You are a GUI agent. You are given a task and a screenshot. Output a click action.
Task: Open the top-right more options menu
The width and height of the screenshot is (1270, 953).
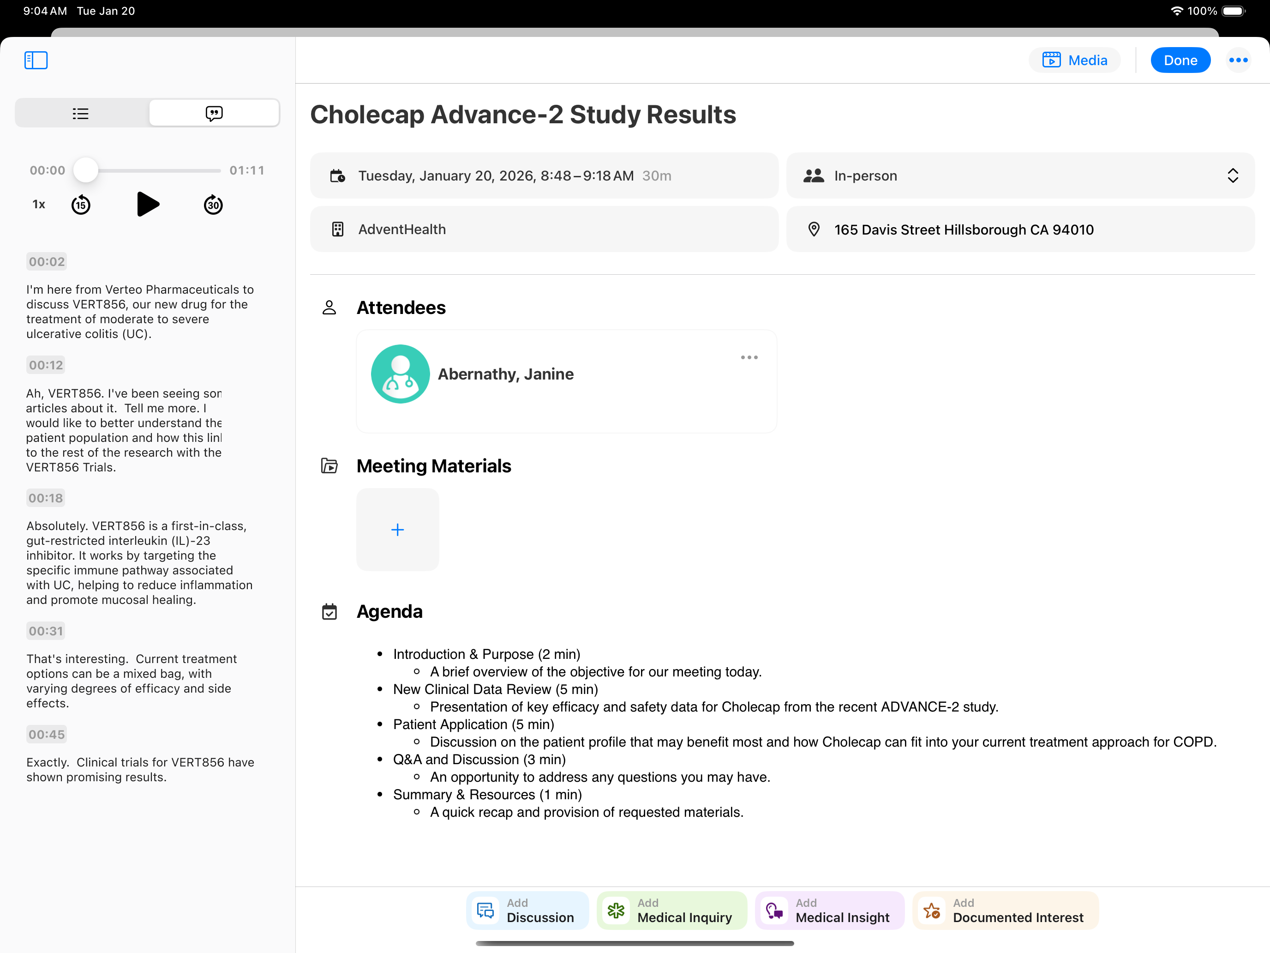pyautogui.click(x=1238, y=60)
